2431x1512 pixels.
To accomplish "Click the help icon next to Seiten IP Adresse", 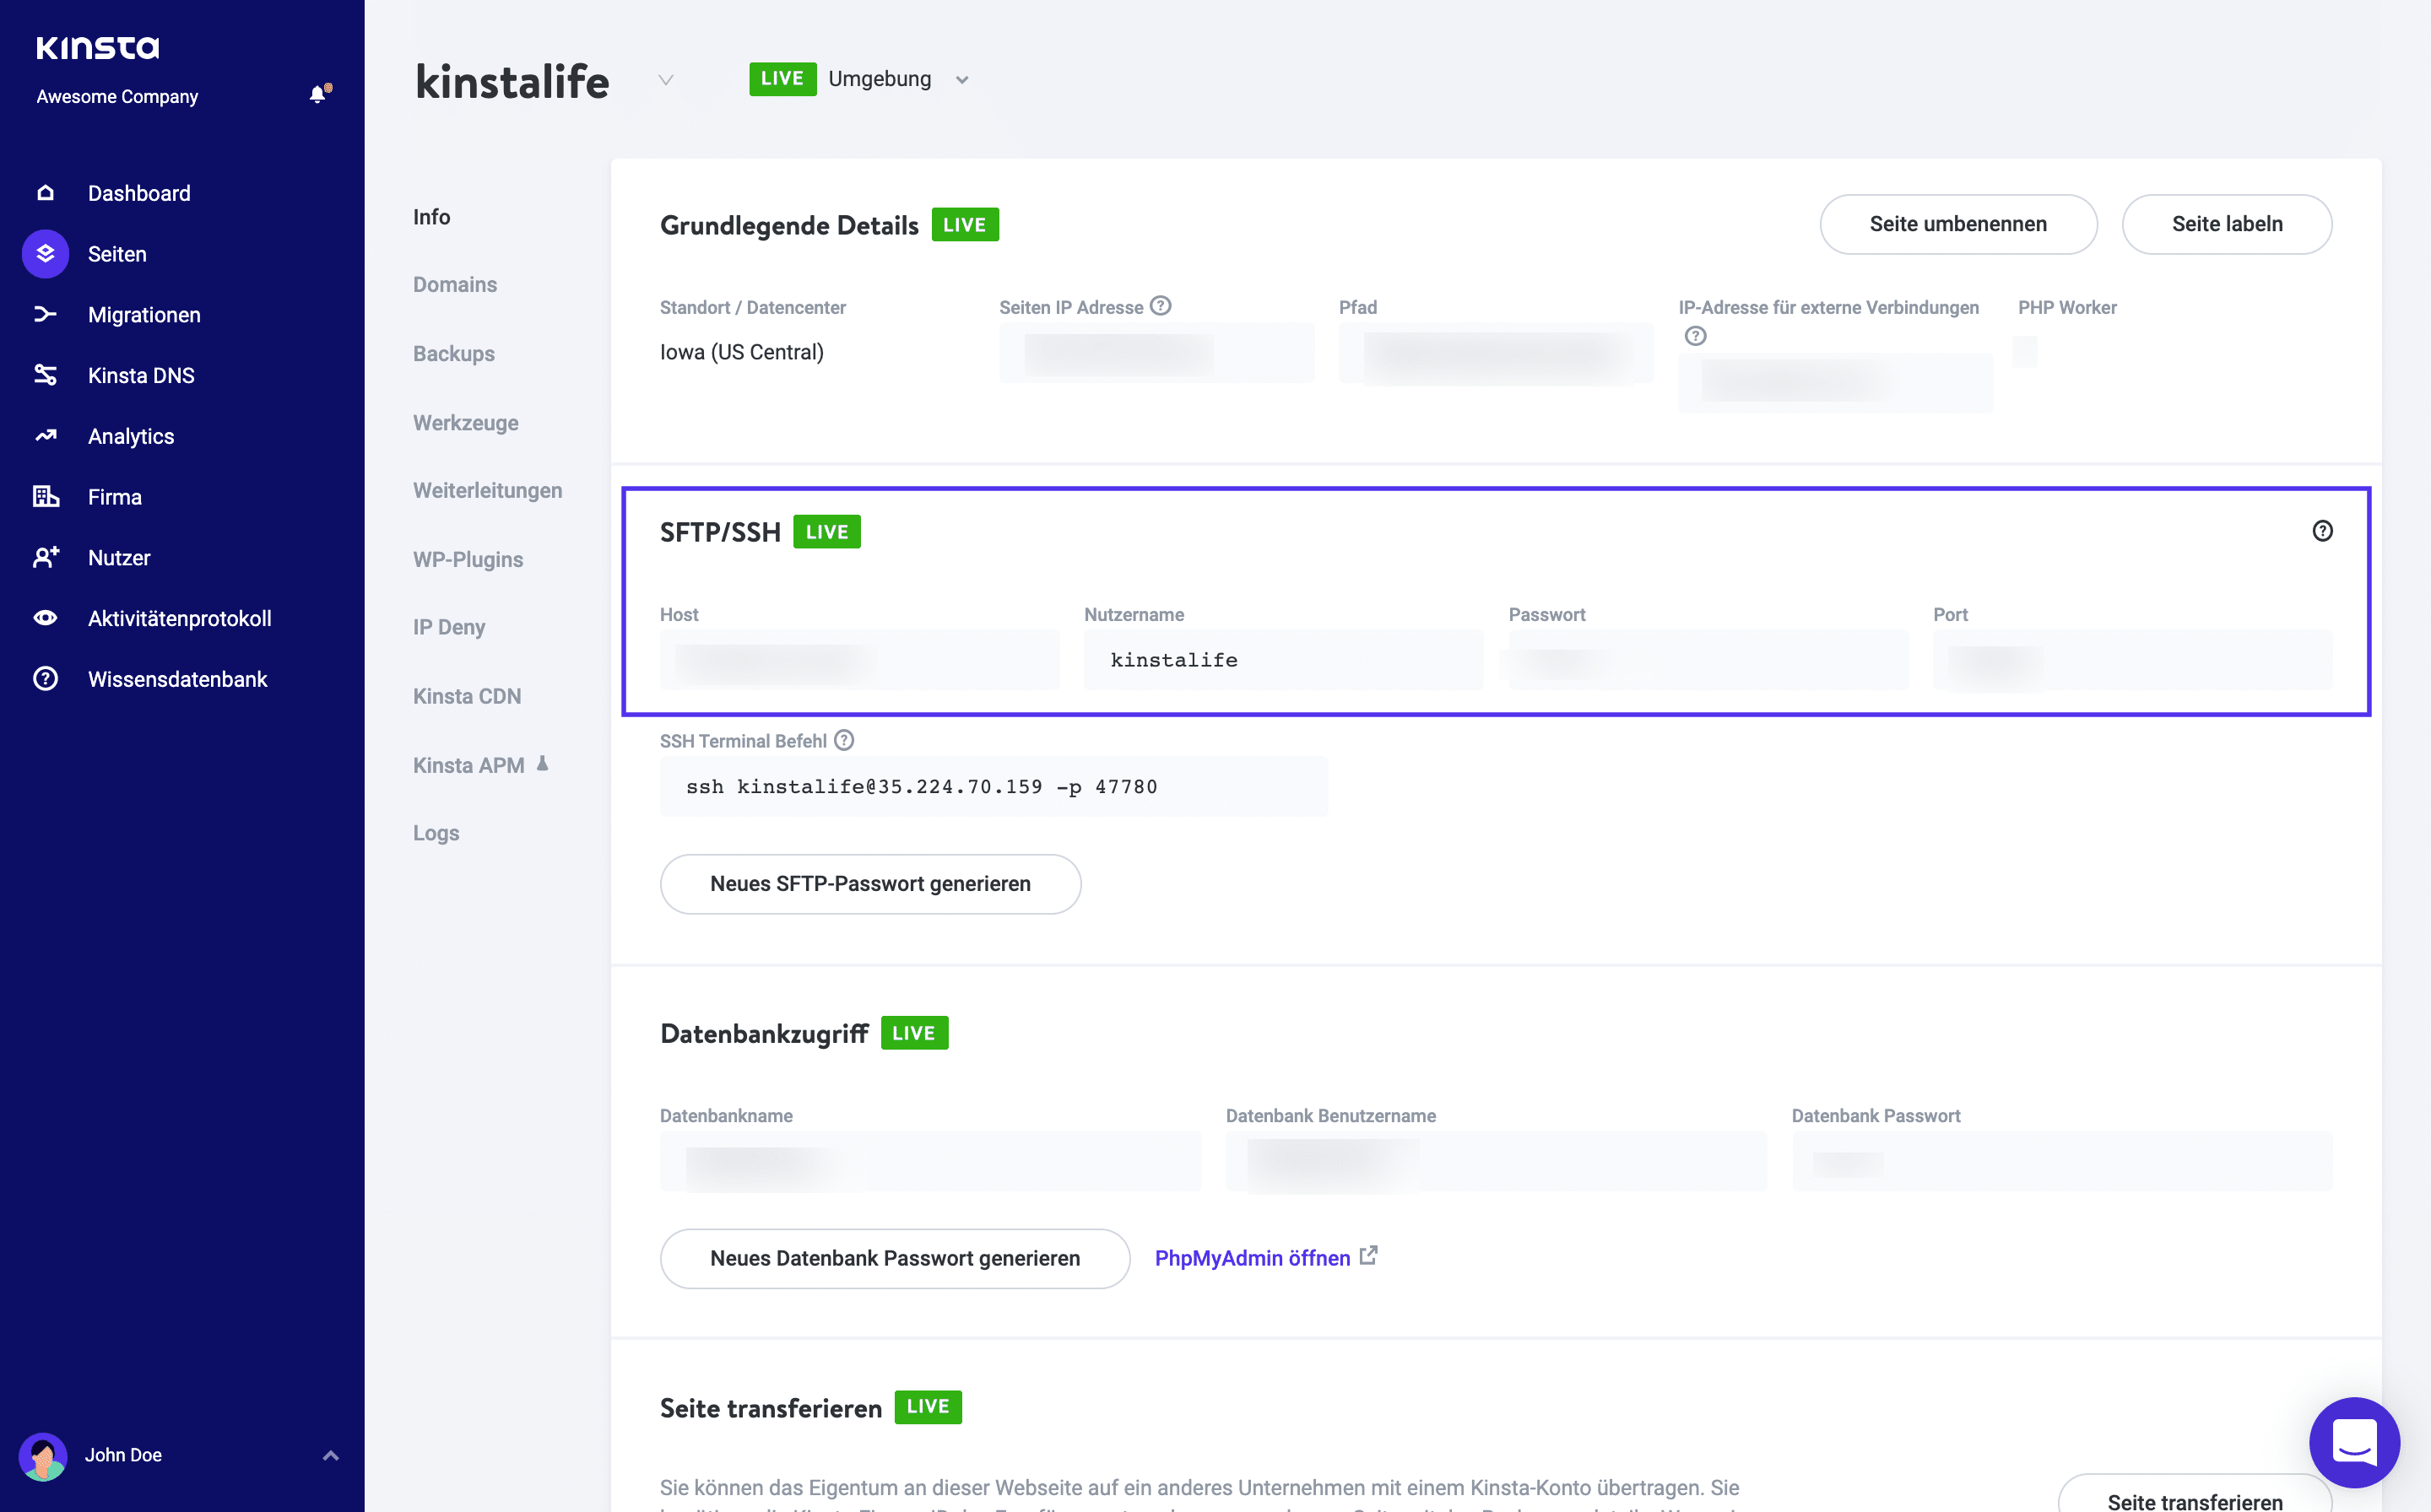I will (1160, 306).
